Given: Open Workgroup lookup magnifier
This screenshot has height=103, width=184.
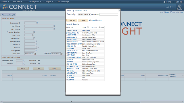Looking at the screenshot, I should pyautogui.click(x=37, y=51).
